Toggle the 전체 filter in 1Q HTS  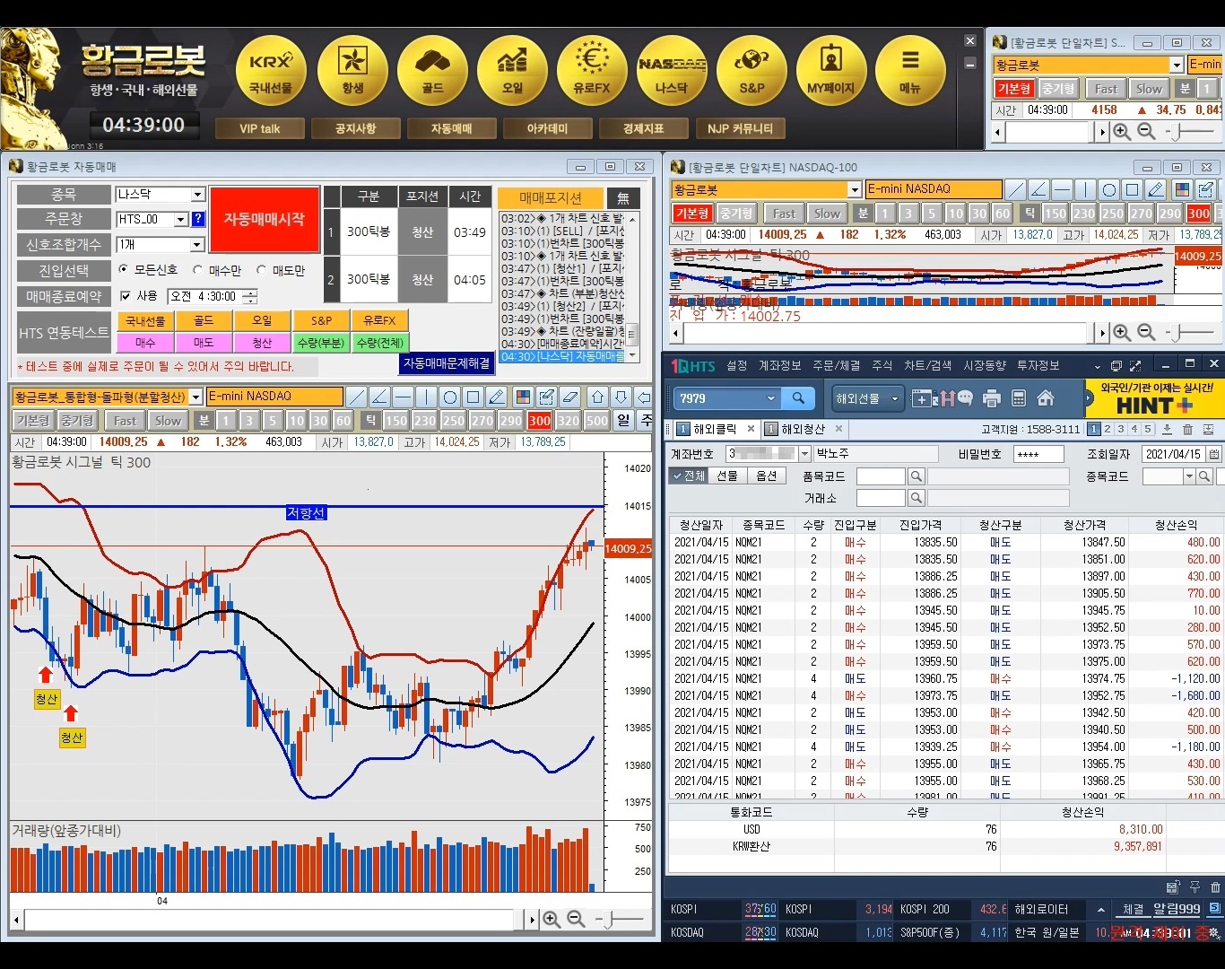pyautogui.click(x=689, y=476)
